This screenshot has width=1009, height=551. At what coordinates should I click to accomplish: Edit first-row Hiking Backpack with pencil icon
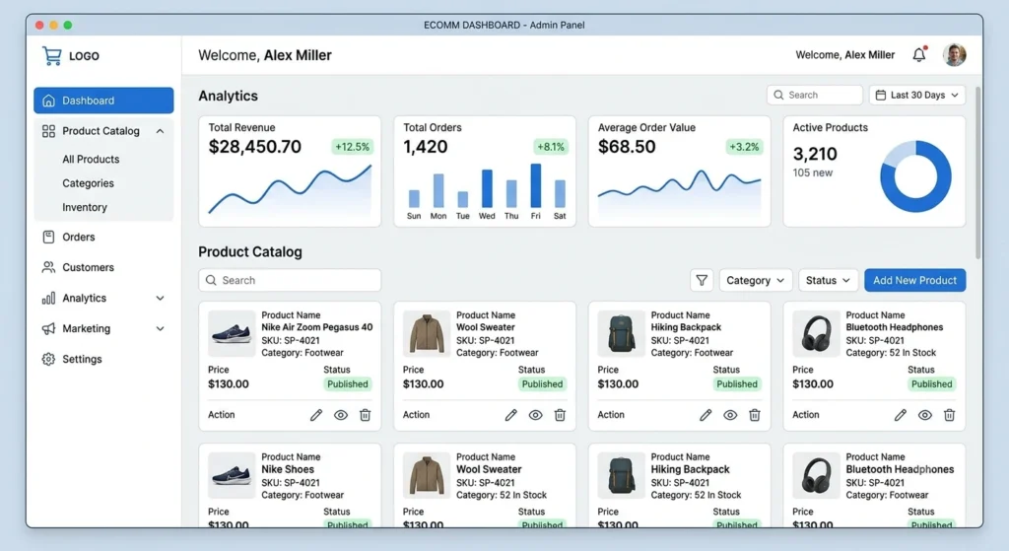706,415
